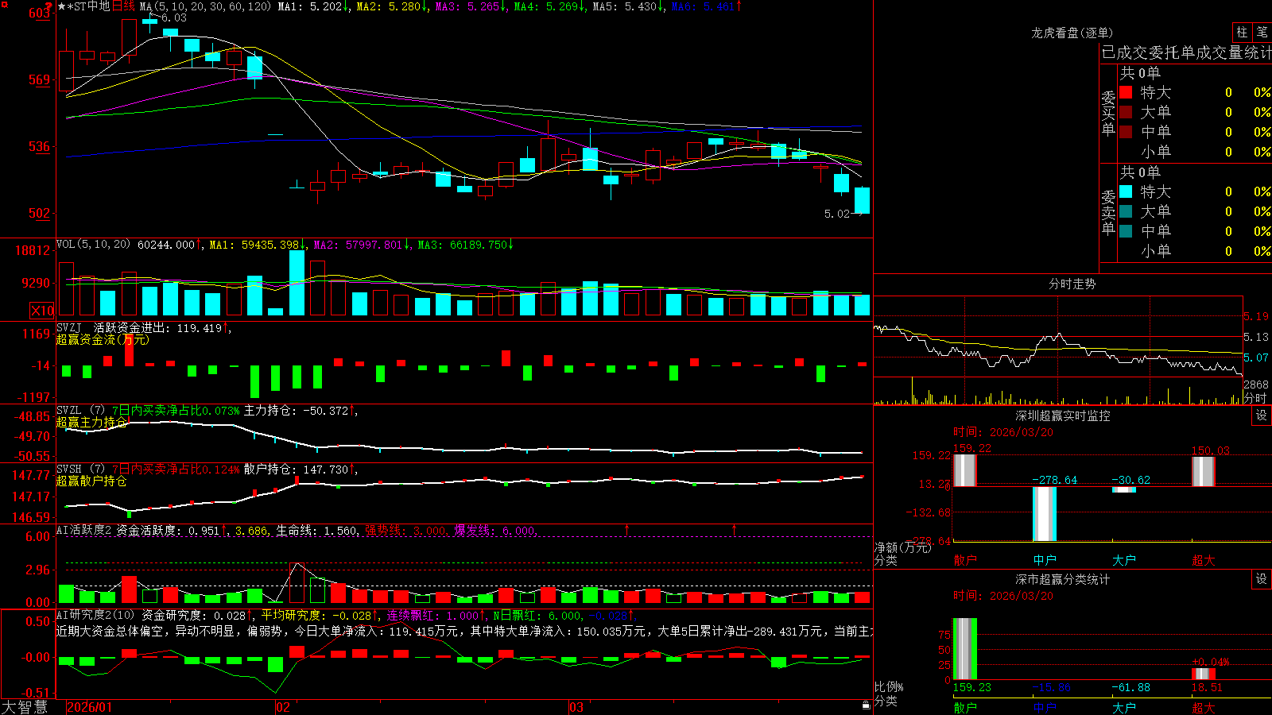Click the teal 中单 sell-order swatch
This screenshot has width=1272, height=715.
click(x=1126, y=231)
